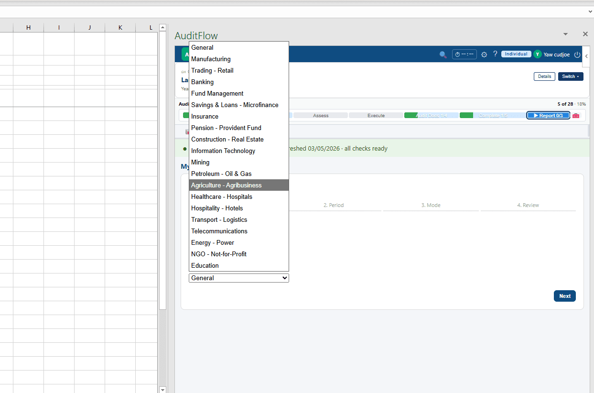594x393 pixels.
Task: Open the magnifier search icon in AuditFlow header
Action: coord(443,55)
